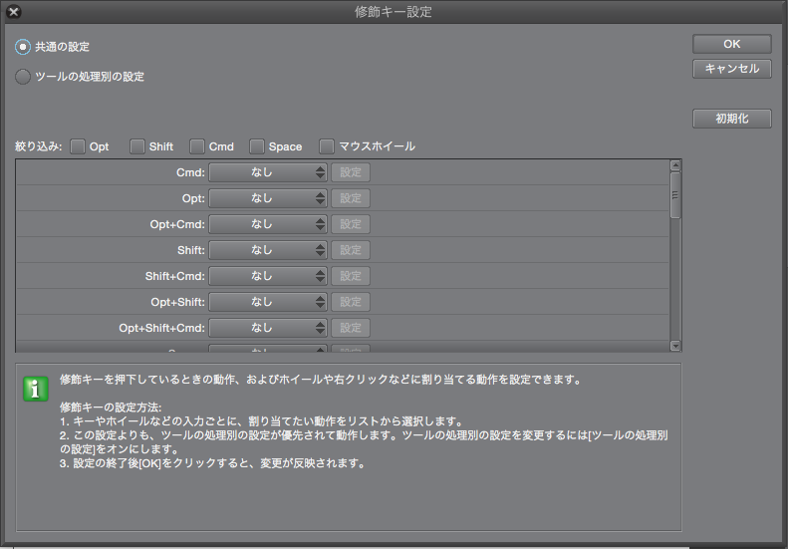
Task: Open the Shift action dropdown
Action: [x=267, y=250]
